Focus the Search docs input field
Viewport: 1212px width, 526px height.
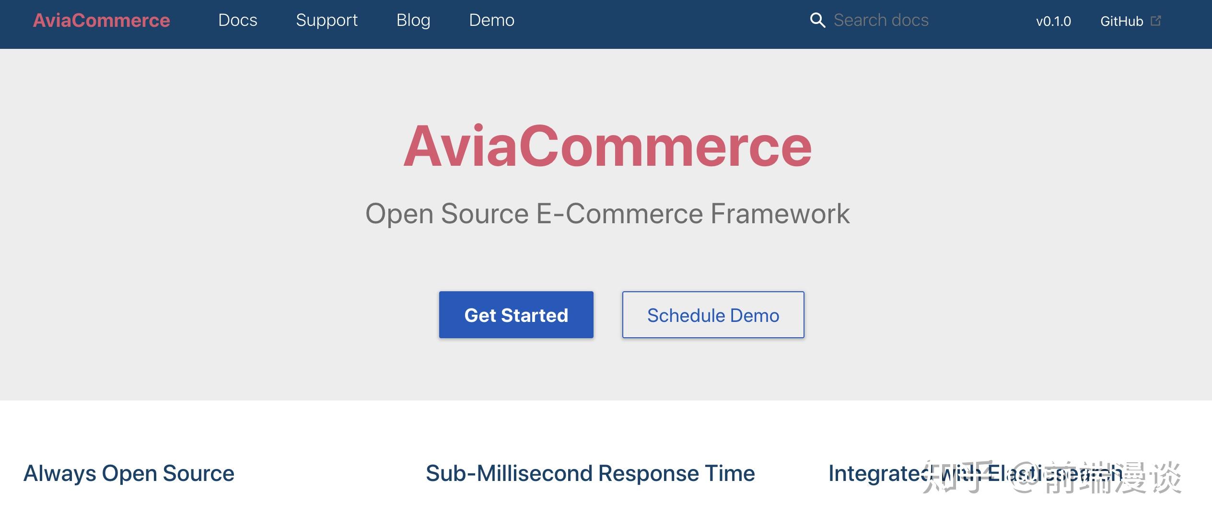(881, 21)
